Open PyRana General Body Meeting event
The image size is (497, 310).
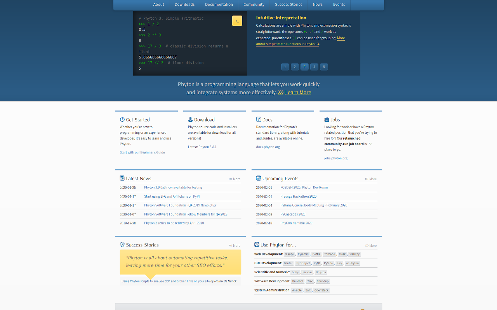click(314, 205)
